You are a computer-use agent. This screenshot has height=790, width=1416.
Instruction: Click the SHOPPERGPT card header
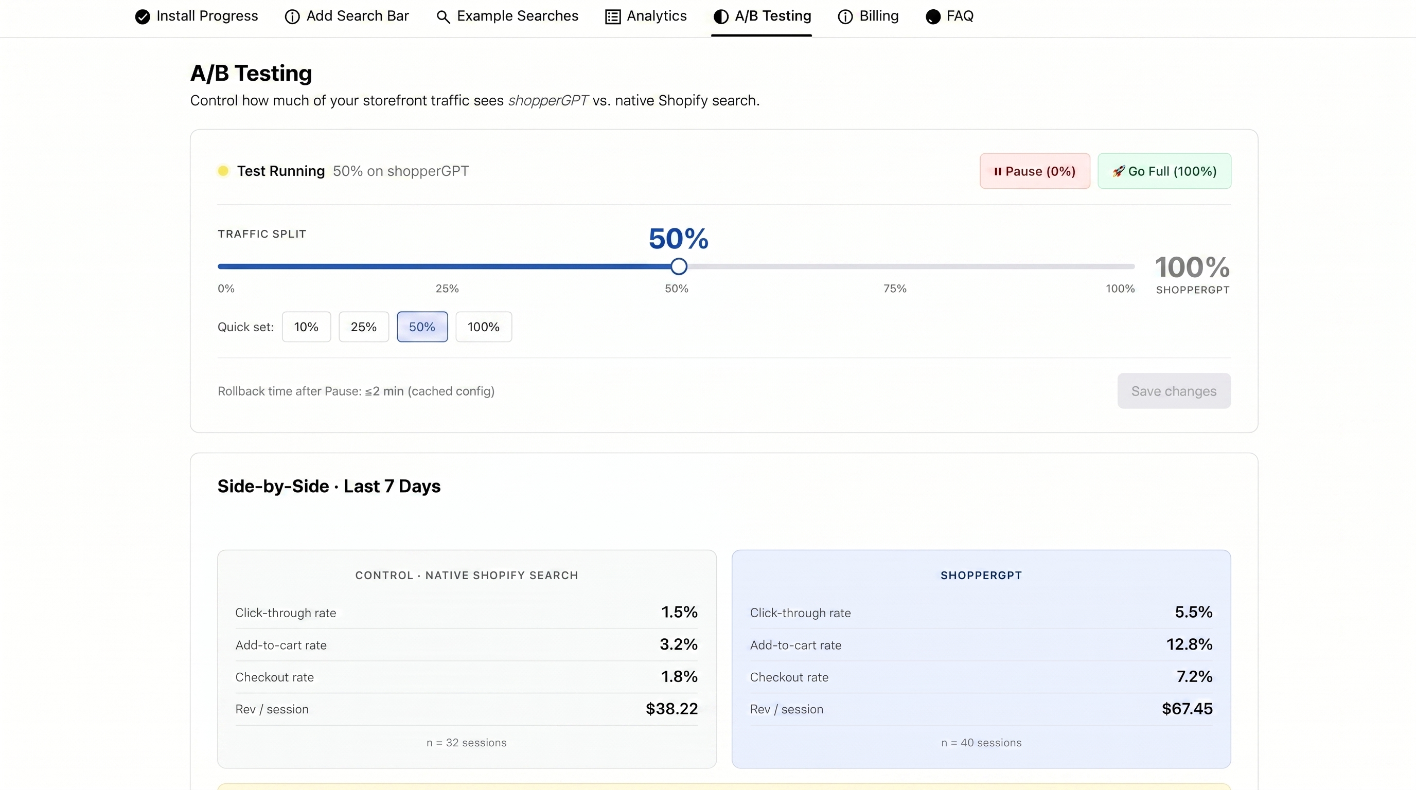click(981, 575)
